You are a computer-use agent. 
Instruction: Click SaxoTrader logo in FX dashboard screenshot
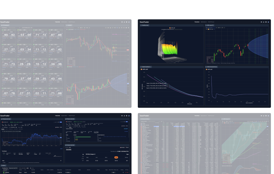[5, 22]
